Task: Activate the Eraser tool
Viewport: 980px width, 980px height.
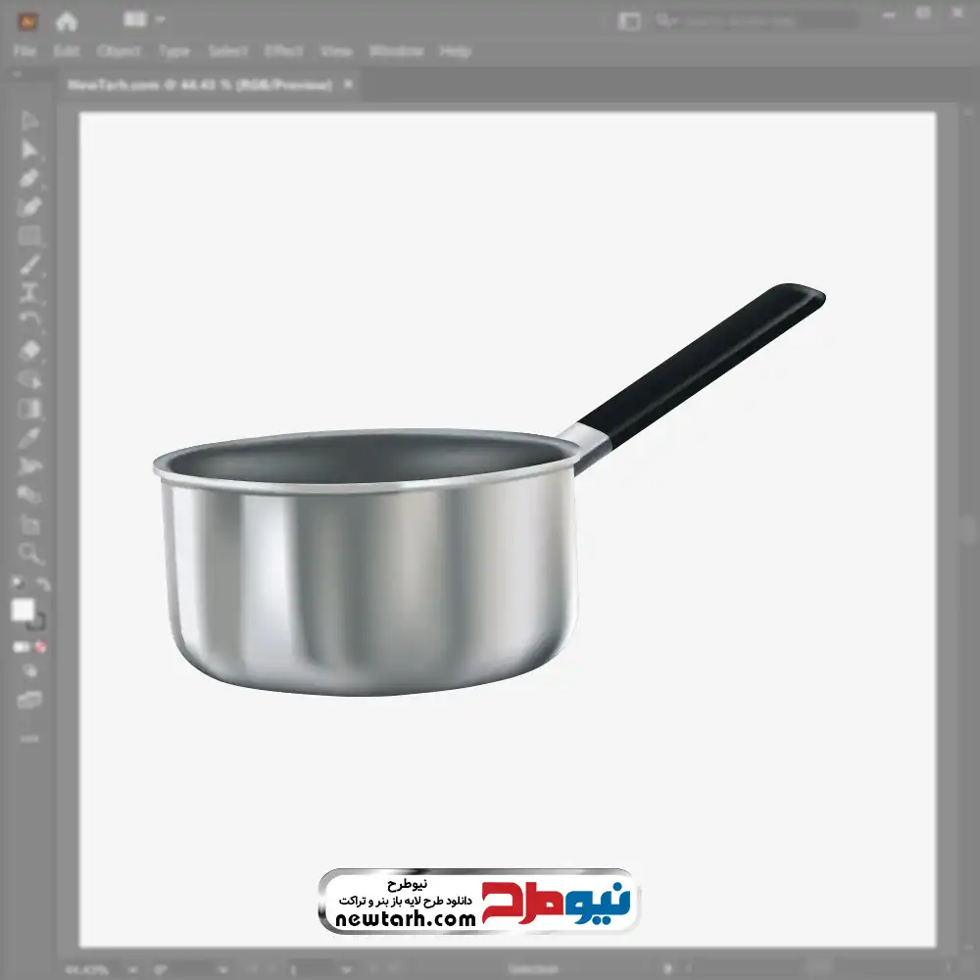Action: pyautogui.click(x=29, y=350)
